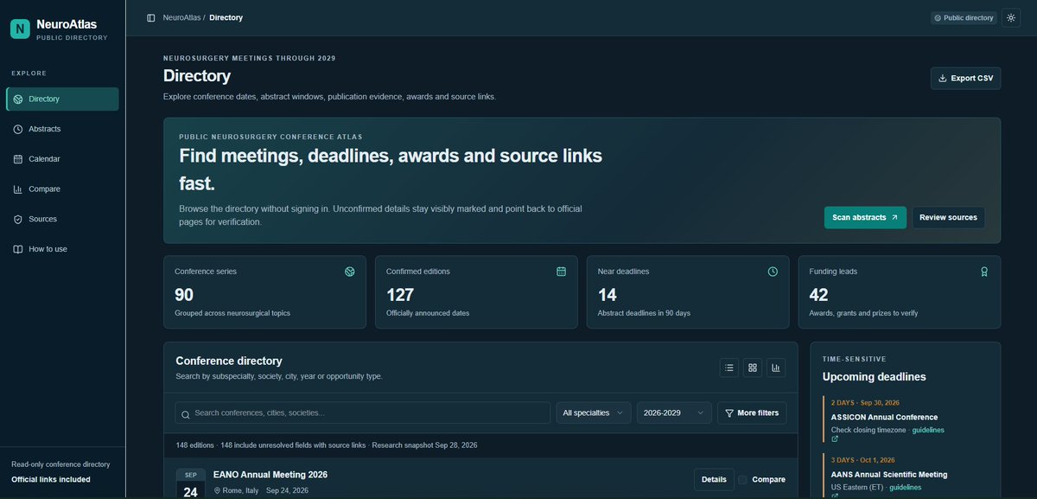Click the Research snapshot Sep 28, 2026 status line

click(425, 445)
